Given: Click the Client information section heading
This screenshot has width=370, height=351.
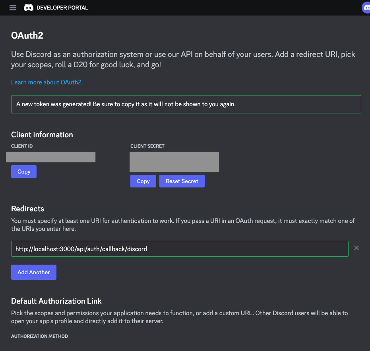Looking at the screenshot, I should coord(42,135).
